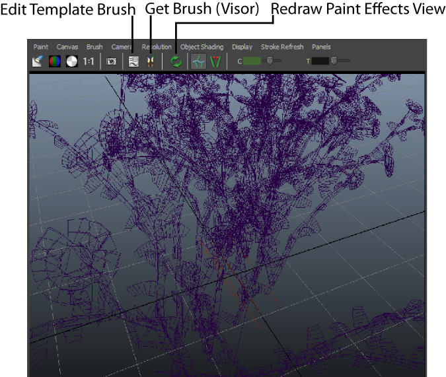Pick the black T transparency swatch

(x=320, y=61)
